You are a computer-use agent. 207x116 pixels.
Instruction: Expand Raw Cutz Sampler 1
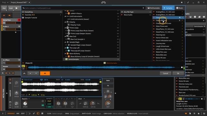tap(66, 39)
